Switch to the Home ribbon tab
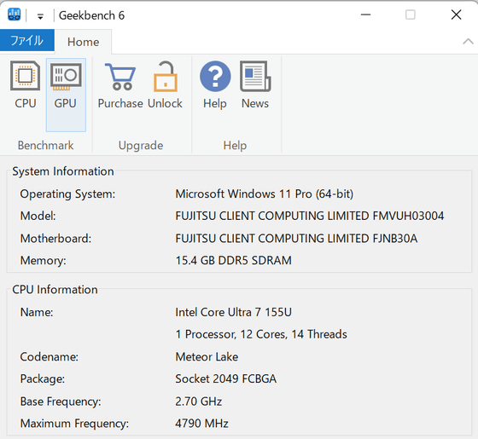 (84, 42)
